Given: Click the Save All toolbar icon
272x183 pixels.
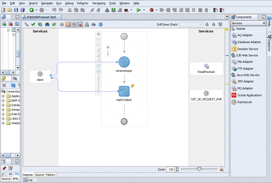Looking at the screenshot, I should [x=22, y=10].
